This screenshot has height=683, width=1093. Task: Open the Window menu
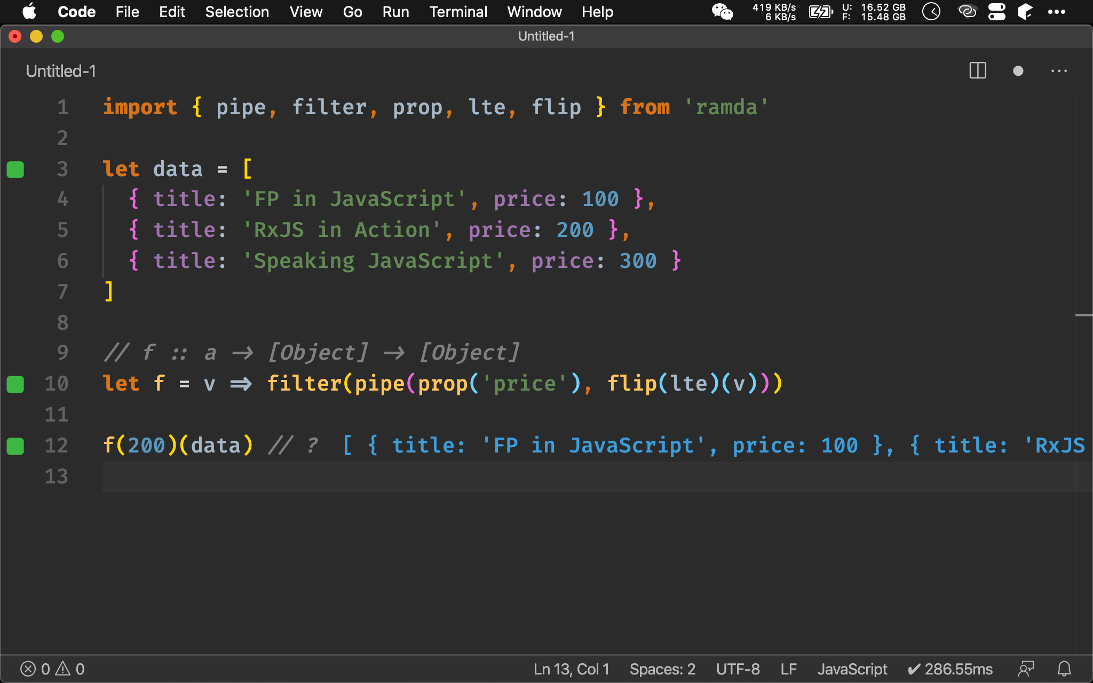534,12
